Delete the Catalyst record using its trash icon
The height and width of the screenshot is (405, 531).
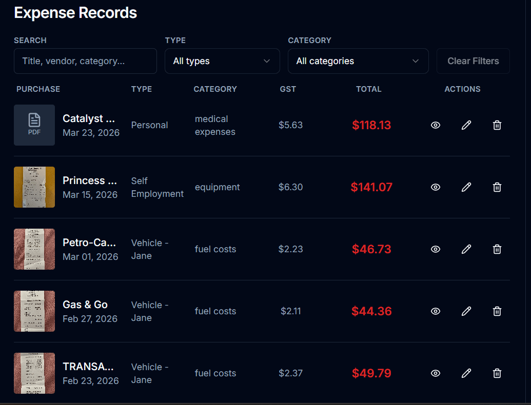pyautogui.click(x=497, y=125)
